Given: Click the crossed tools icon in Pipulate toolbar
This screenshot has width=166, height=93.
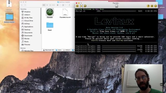Looking at the screenshot, I should point(85,6).
